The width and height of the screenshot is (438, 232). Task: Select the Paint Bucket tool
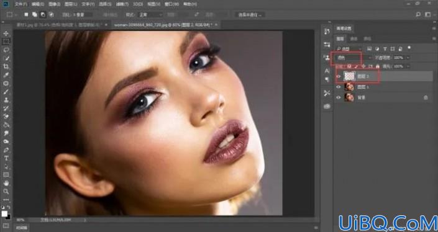click(x=6, y=125)
